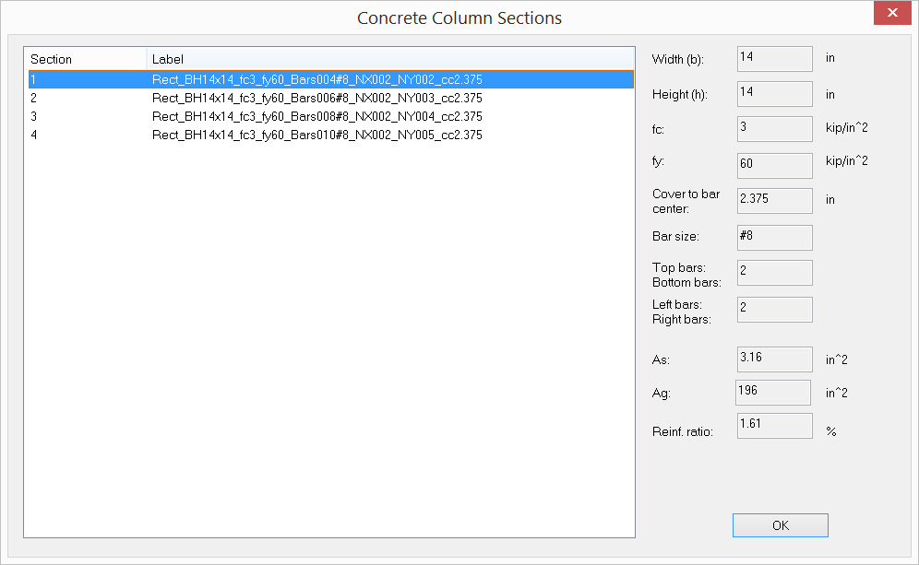919x565 pixels.
Task: Click the Left bars / Right bars field
Action: coord(774,310)
